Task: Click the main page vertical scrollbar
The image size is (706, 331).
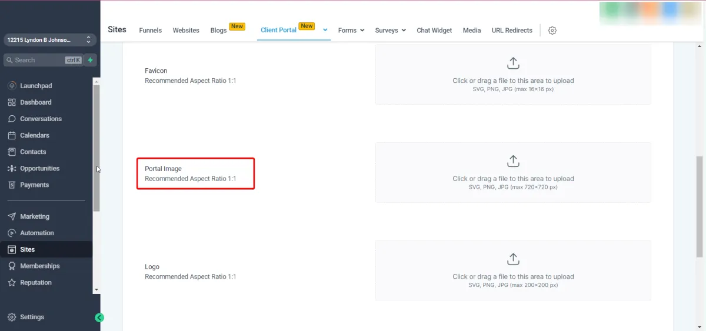Action: [x=700, y=206]
